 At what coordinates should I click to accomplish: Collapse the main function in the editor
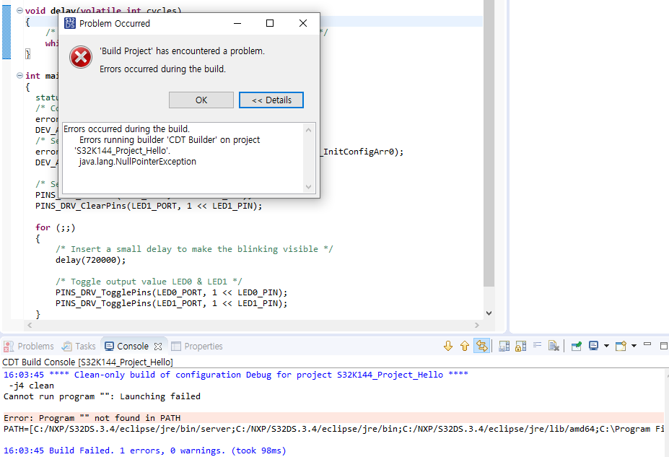(19, 75)
